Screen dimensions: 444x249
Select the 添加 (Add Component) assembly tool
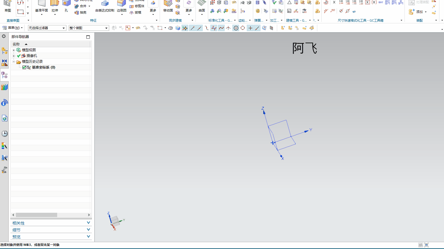click(416, 12)
